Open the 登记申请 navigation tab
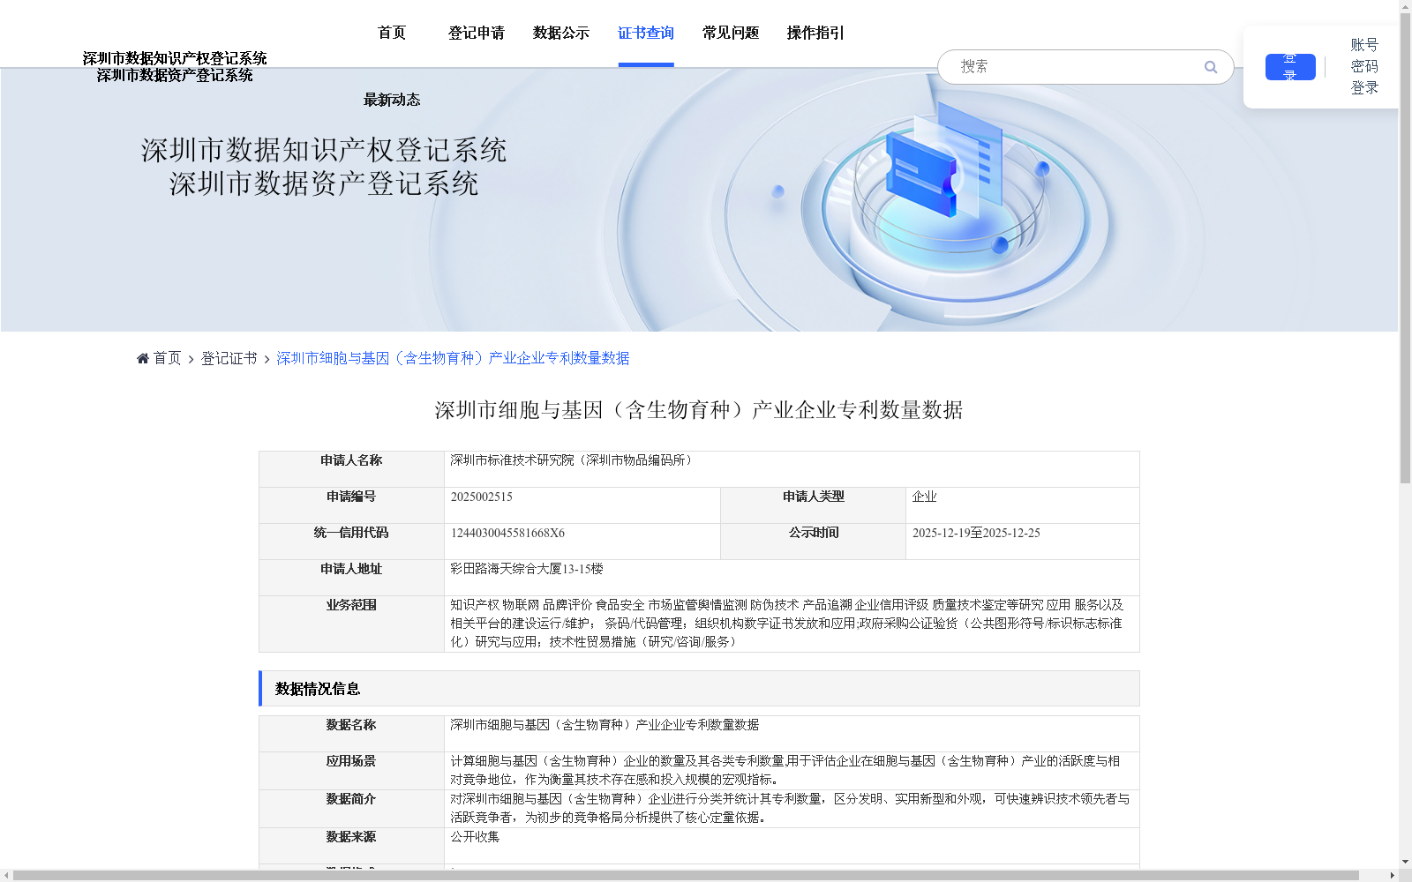Image resolution: width=1412 pixels, height=882 pixels. click(x=477, y=33)
